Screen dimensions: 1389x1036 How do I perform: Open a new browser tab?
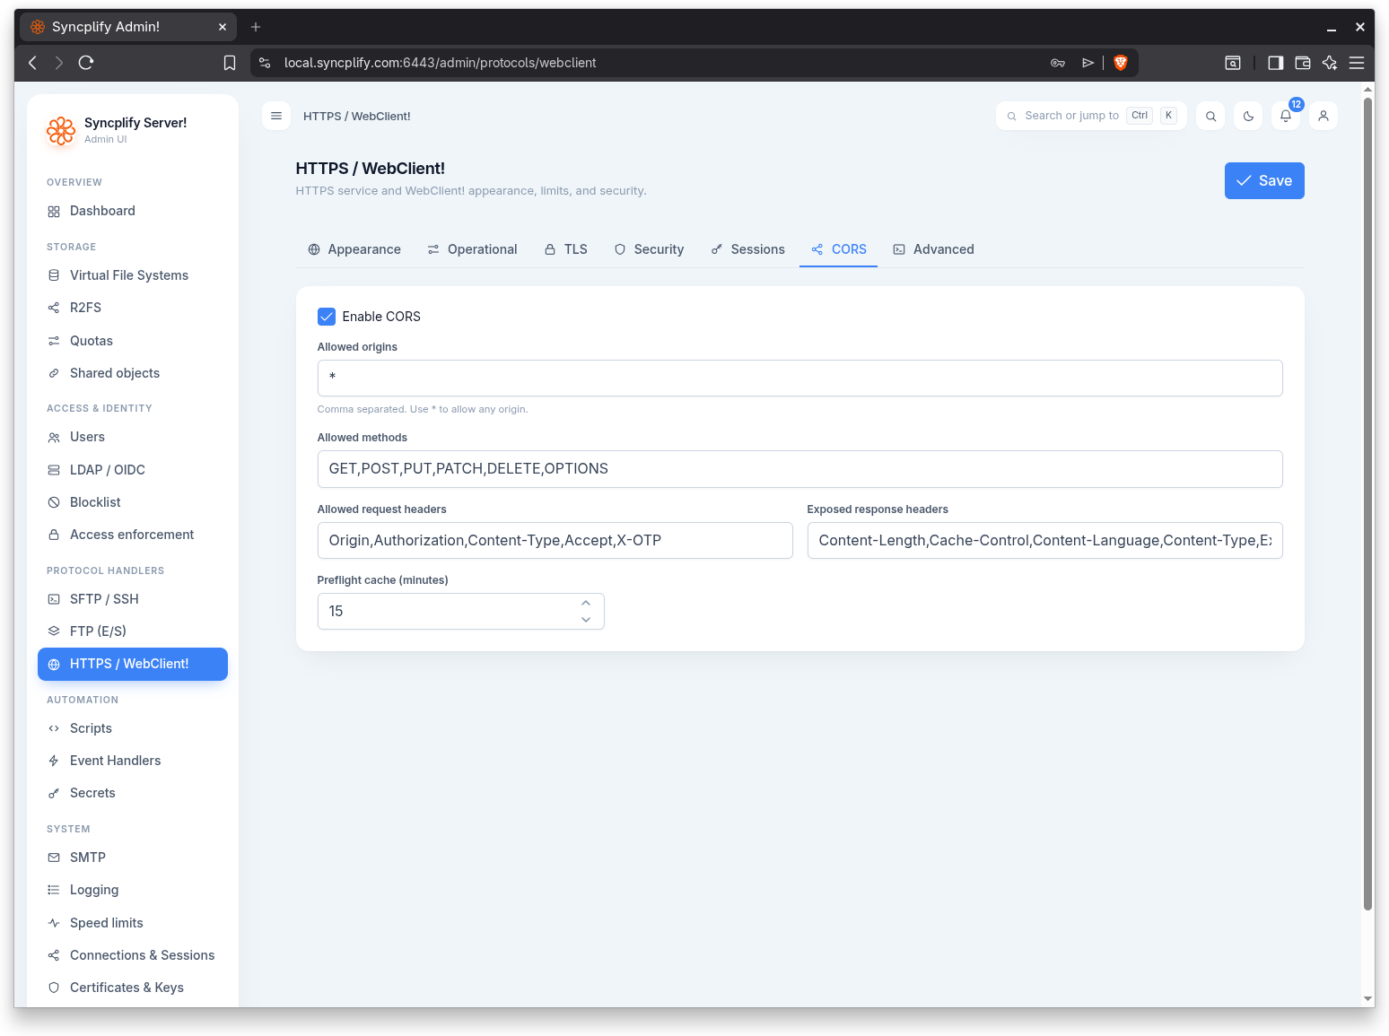click(x=256, y=27)
